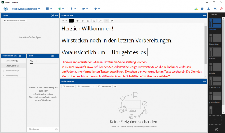The image size is (225, 133).
Task: Redo note edit
Action: click(x=112, y=21)
